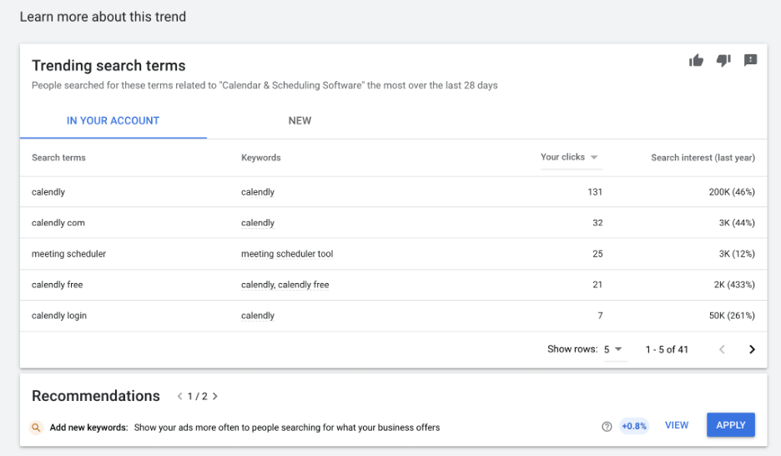The image size is (781, 456).
Task: Switch to the NEW tab
Action: [300, 120]
